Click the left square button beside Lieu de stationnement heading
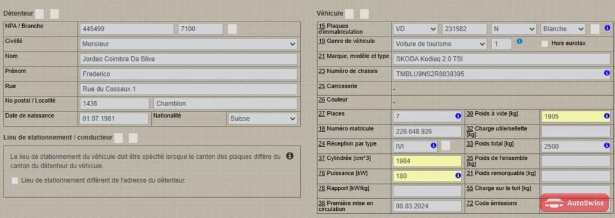 (x=118, y=138)
